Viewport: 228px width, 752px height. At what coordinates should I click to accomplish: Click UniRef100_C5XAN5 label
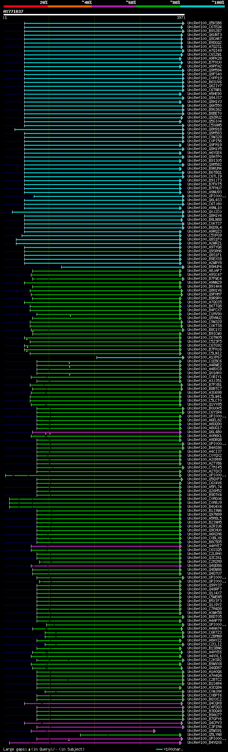tap(204, 125)
